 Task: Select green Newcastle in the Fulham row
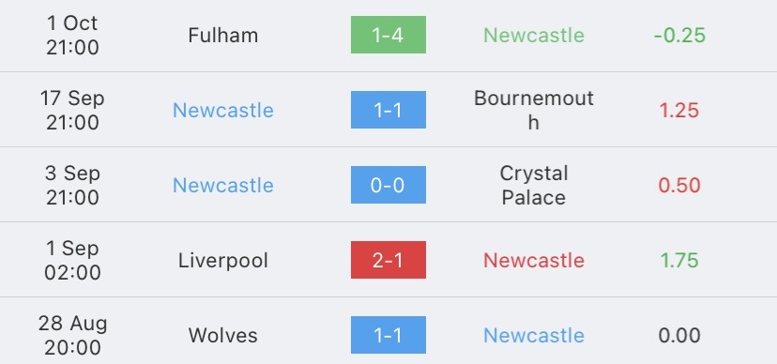click(x=534, y=35)
